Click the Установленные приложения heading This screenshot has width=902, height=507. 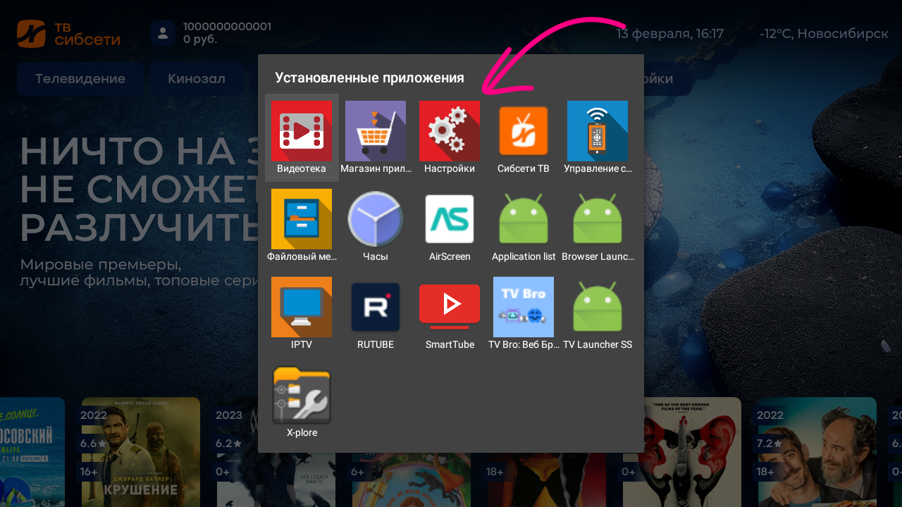tap(369, 77)
